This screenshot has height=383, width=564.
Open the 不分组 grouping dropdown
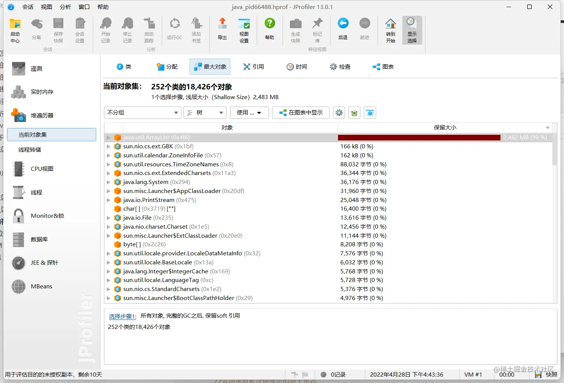[x=143, y=113]
